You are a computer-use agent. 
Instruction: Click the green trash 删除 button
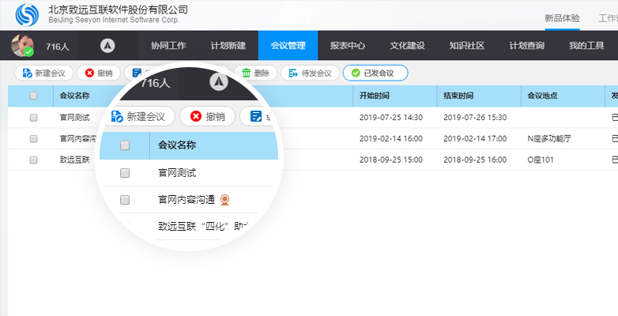(x=256, y=73)
